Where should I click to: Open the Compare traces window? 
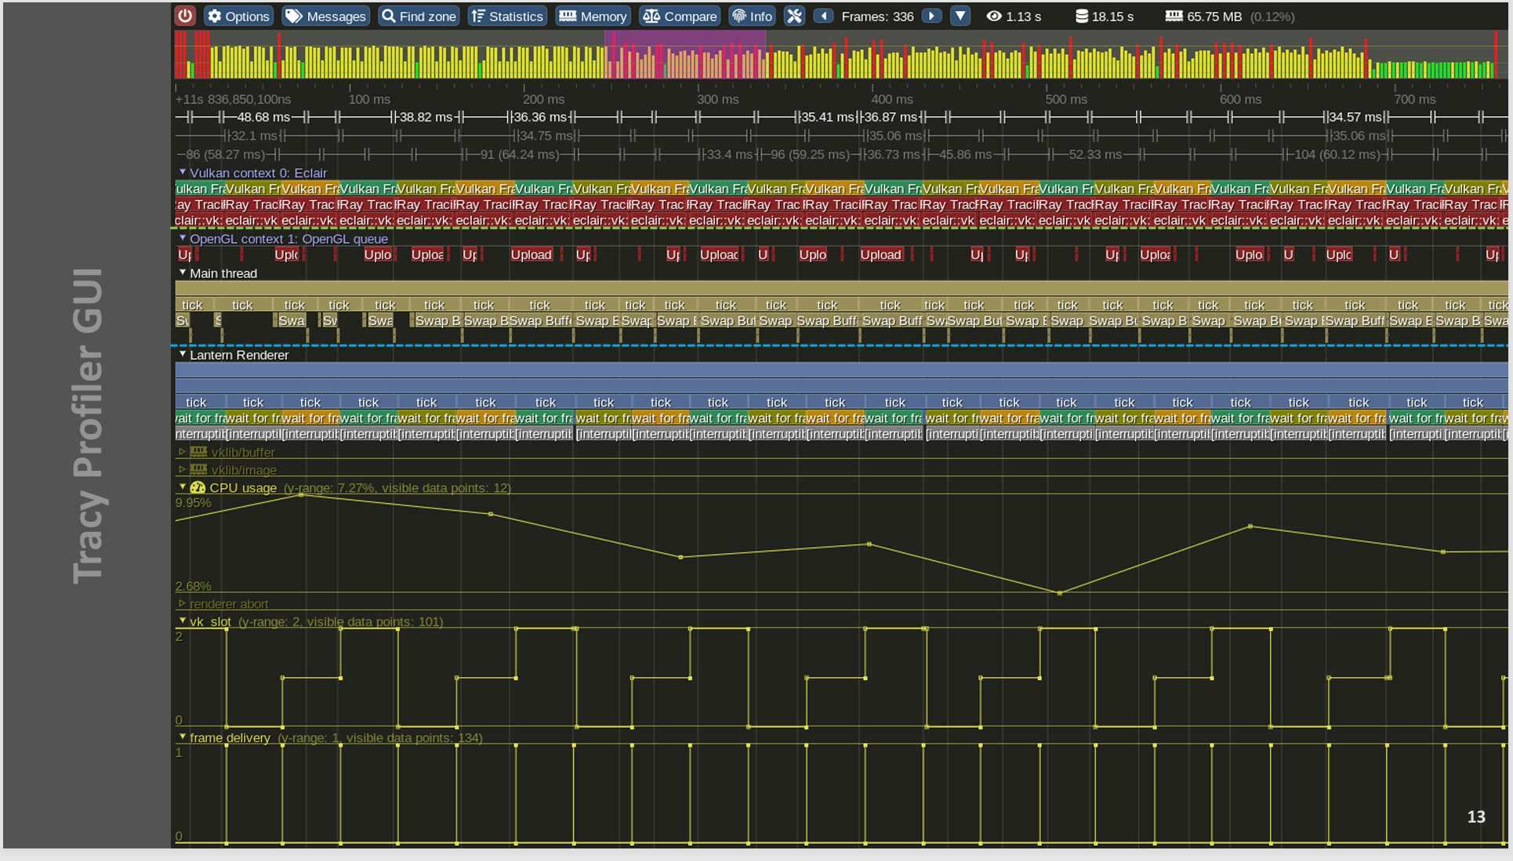[680, 16]
